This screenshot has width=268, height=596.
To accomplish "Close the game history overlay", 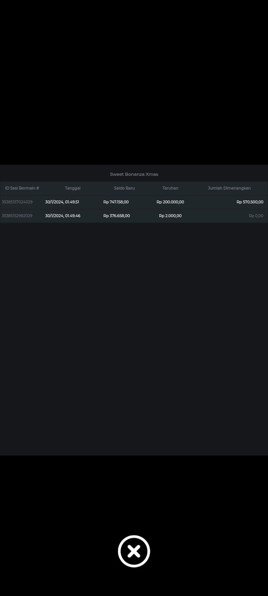I will (134, 551).
